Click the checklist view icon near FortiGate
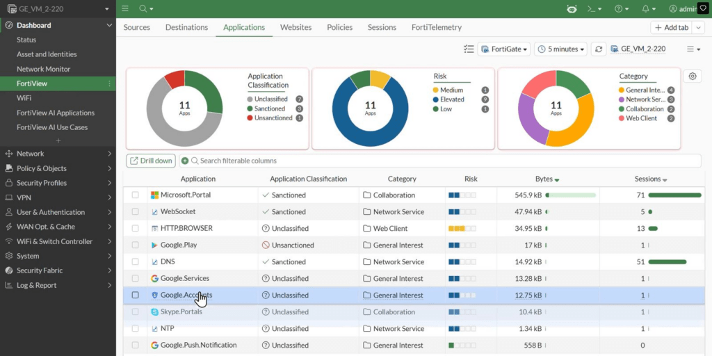This screenshot has height=356, width=712. tap(469, 49)
